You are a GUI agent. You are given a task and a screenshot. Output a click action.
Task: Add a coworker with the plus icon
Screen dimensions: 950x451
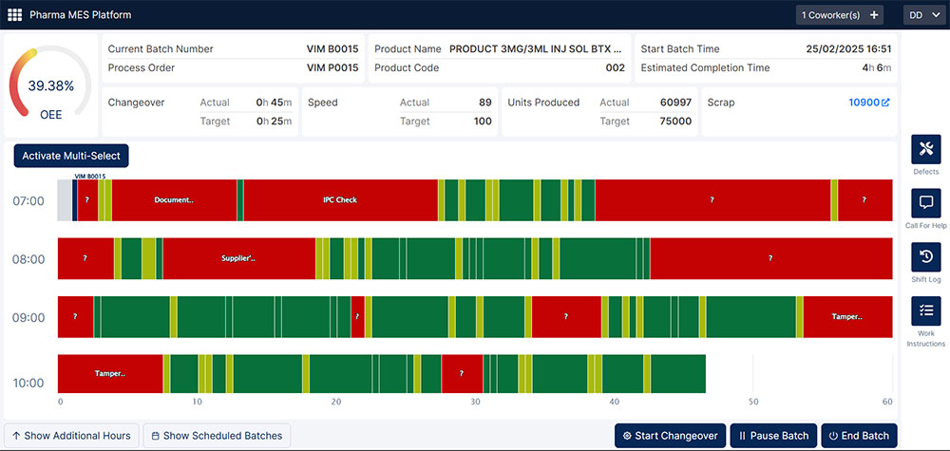874,15
